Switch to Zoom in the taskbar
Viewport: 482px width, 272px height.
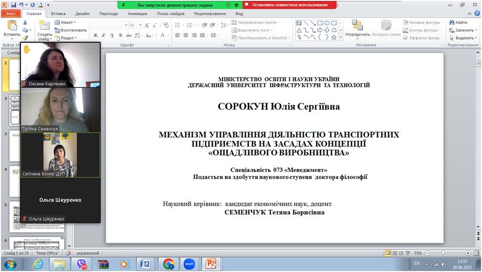pyautogui.click(x=189, y=264)
